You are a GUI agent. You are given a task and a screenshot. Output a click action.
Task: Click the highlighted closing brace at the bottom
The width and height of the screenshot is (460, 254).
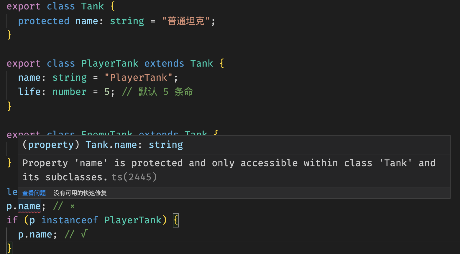coord(9,248)
